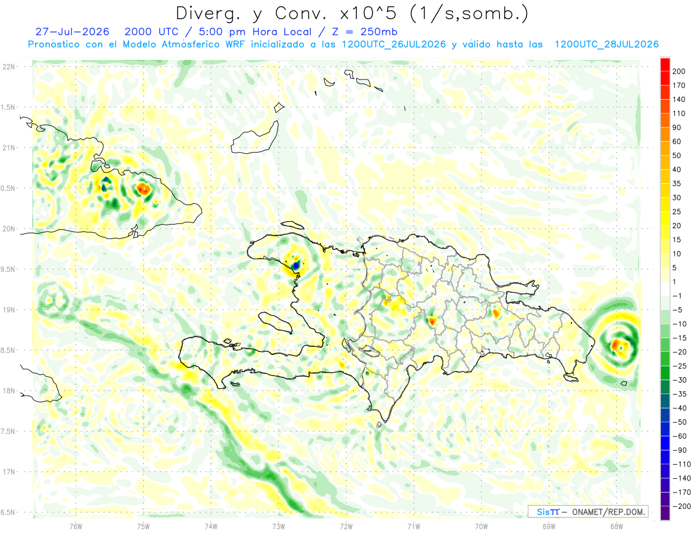Click the '1.5N' latitude label below 22N

9,107
